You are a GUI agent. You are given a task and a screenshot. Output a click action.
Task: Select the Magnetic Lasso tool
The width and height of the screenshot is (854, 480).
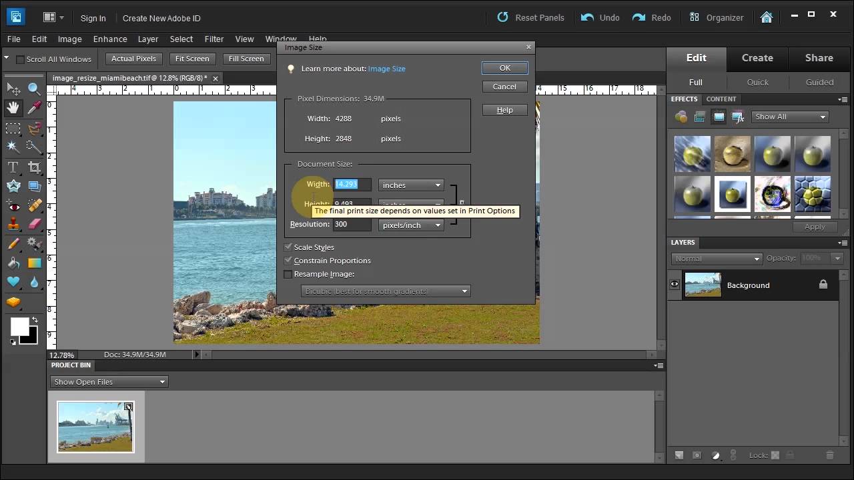[x=35, y=127]
